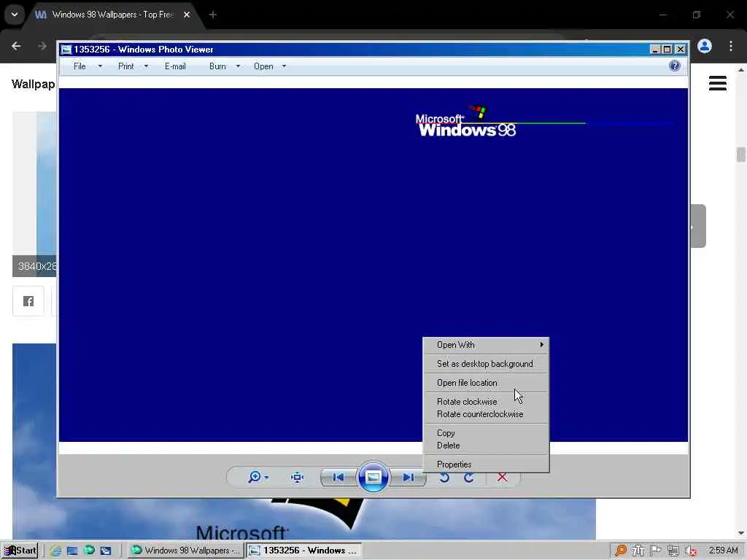
Task: Click the E-mail toolbar item
Action: 175,66
